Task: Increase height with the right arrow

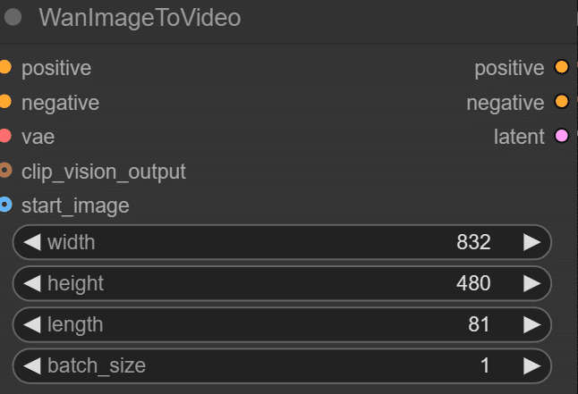Action: 531,283
